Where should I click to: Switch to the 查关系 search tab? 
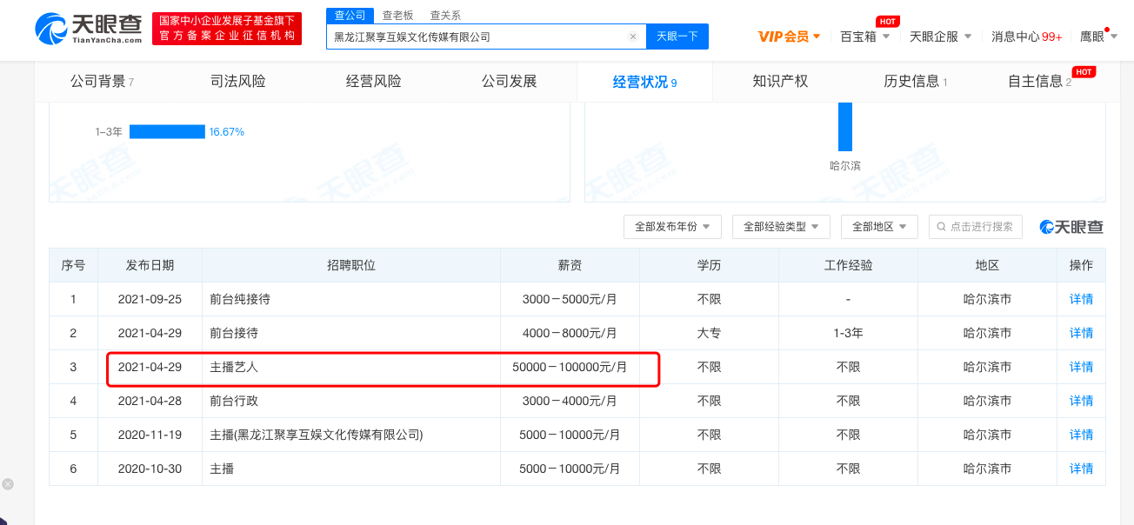click(445, 16)
